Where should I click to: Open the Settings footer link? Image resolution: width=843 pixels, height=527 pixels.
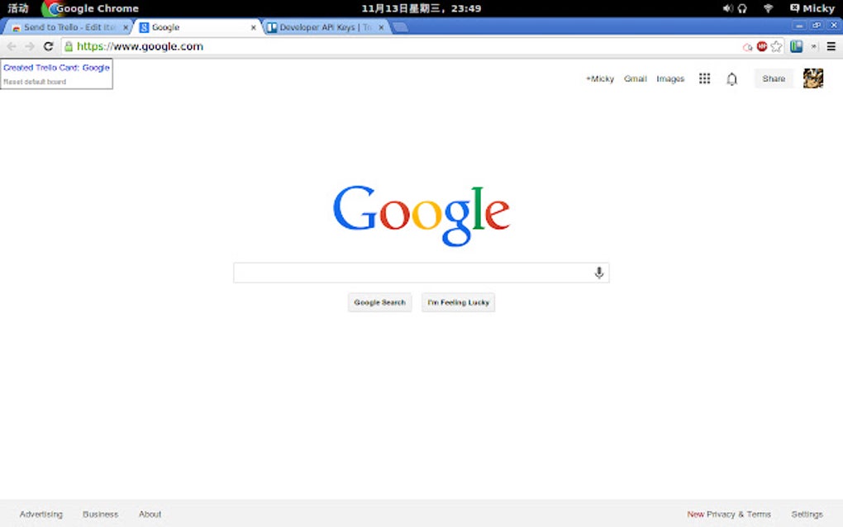tap(807, 514)
